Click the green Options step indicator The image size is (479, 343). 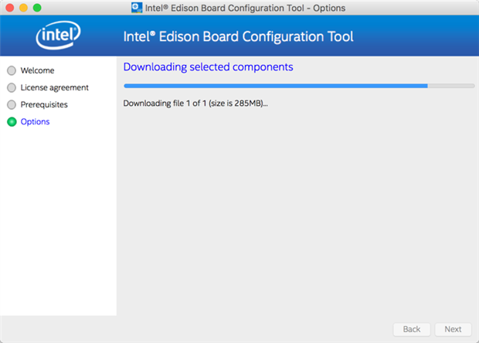[12, 121]
